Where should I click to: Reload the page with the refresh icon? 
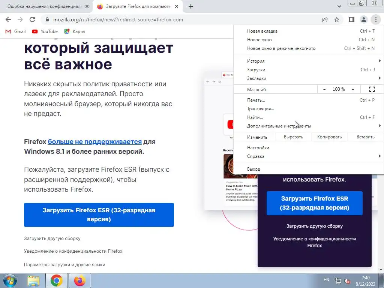32,19
